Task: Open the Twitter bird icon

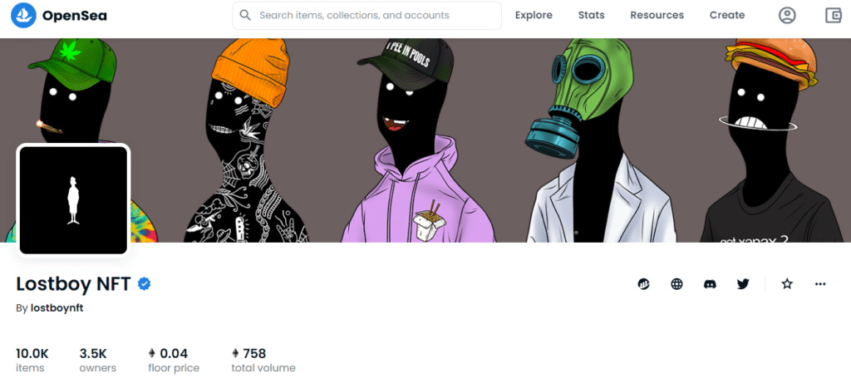Action: click(743, 284)
